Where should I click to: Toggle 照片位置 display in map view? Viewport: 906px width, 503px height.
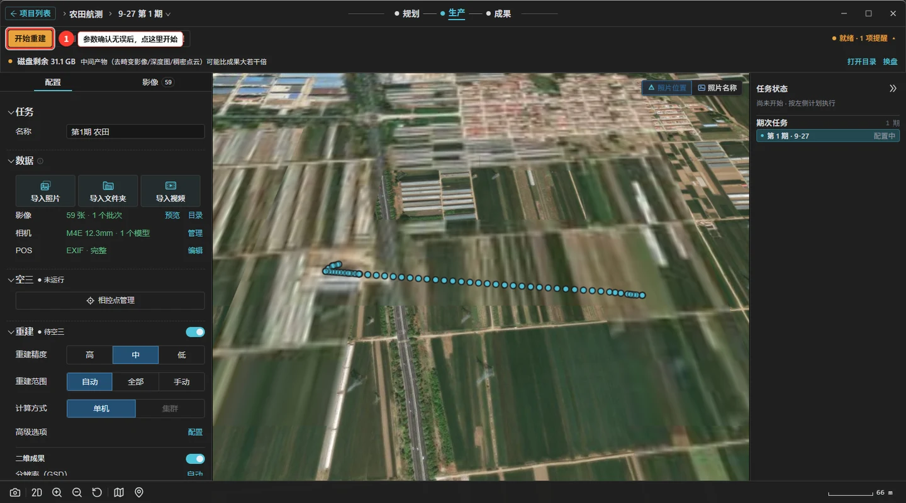point(667,88)
